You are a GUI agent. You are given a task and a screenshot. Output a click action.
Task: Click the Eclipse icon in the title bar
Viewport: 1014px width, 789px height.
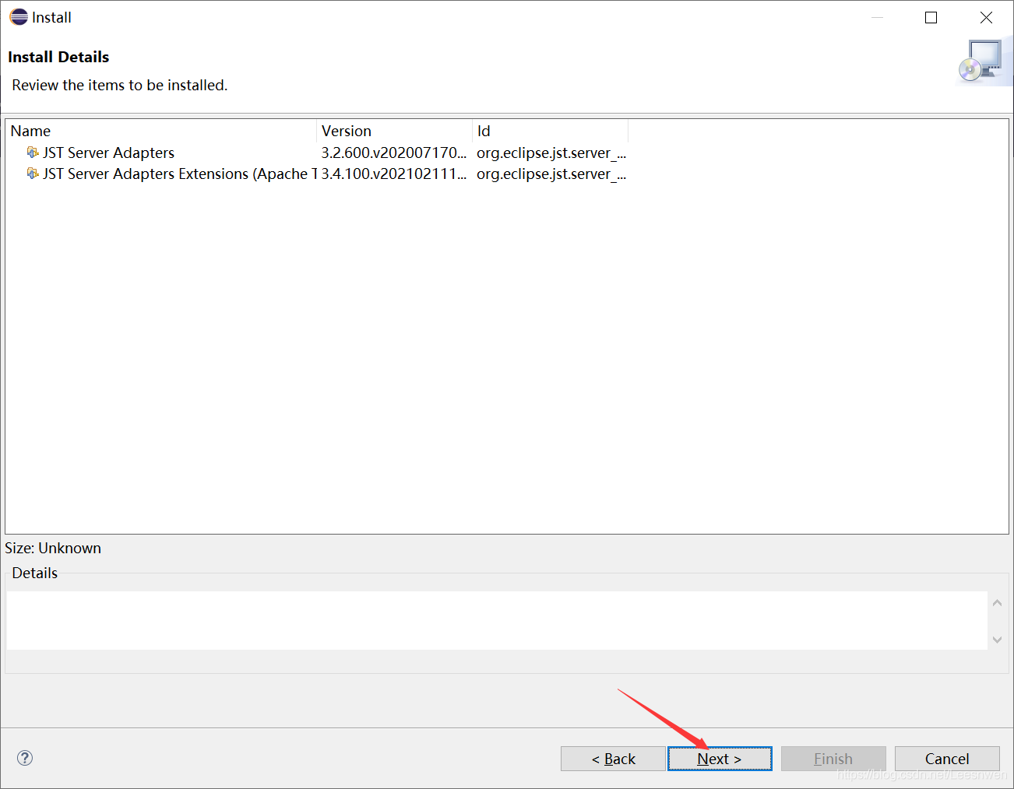point(19,17)
